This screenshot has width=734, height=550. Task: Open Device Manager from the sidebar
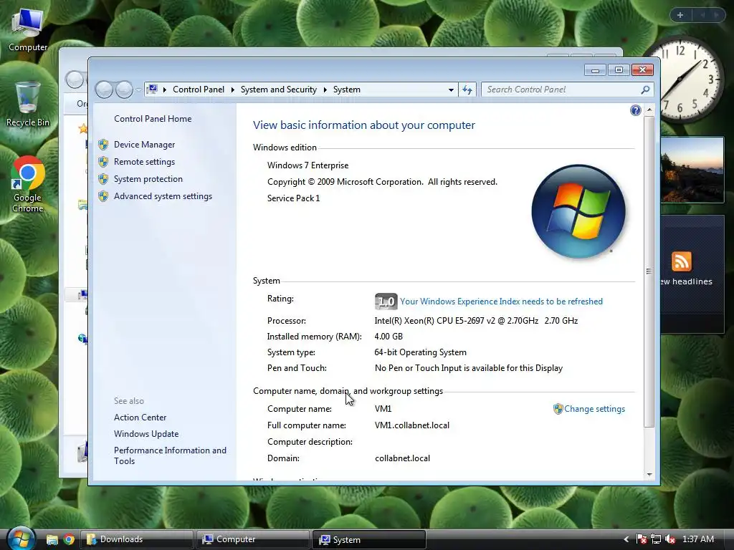tap(144, 145)
